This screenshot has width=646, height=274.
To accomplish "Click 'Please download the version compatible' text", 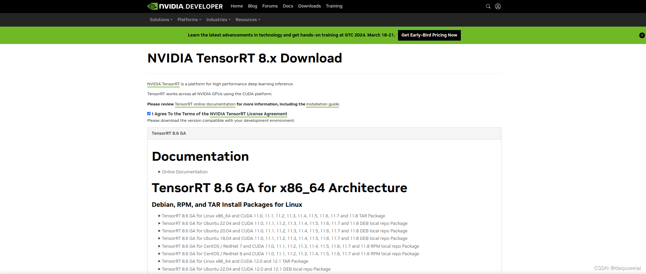I will tap(221, 120).
